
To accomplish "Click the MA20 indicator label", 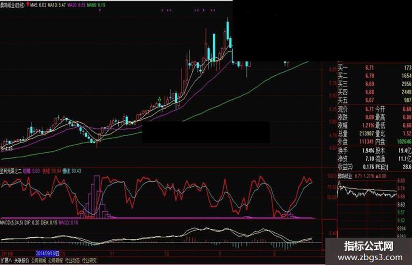I will [76, 5].
